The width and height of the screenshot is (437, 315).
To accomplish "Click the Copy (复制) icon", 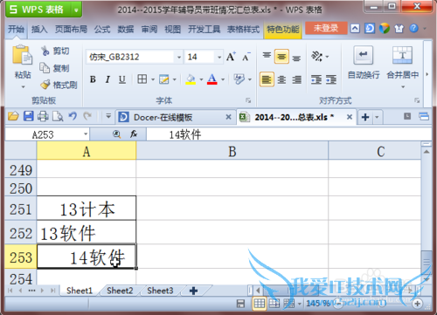I will [x=45, y=68].
